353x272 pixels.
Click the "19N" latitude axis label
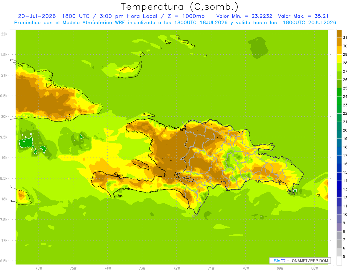(4, 158)
